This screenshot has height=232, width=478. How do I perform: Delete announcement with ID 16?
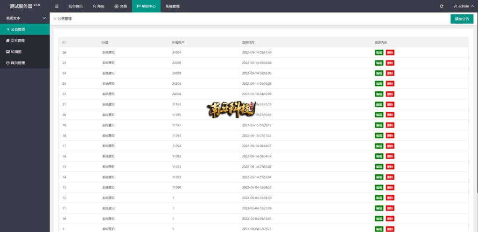click(x=390, y=156)
